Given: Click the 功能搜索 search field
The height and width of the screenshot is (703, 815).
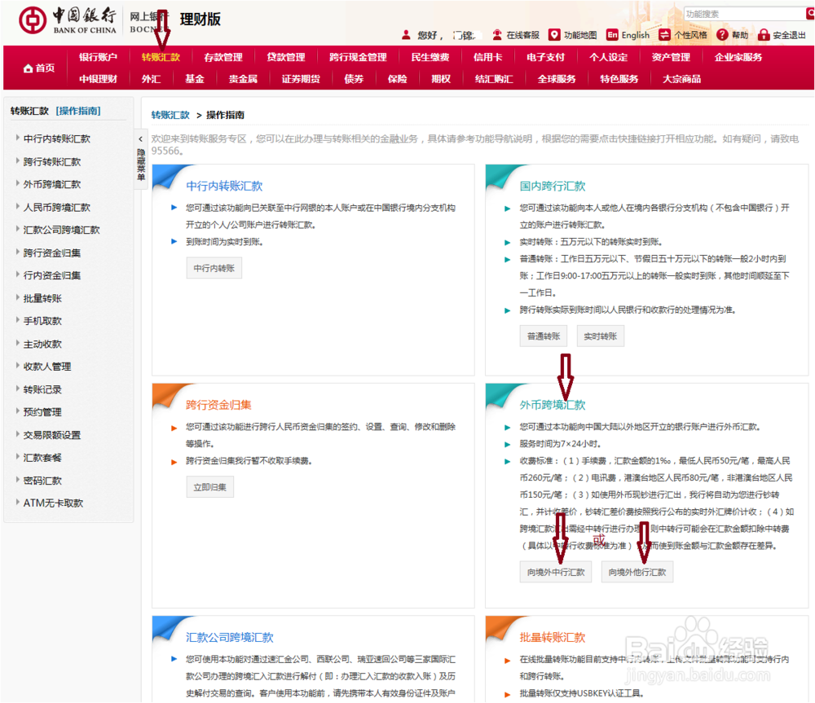Looking at the screenshot, I should pos(744,14).
